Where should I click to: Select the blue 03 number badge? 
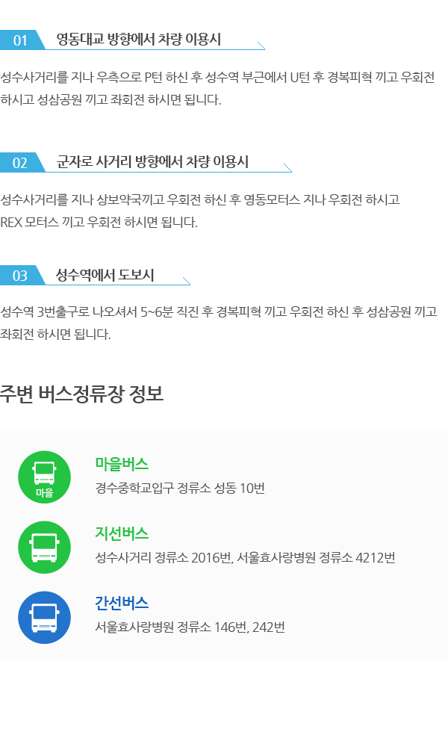[21, 276]
